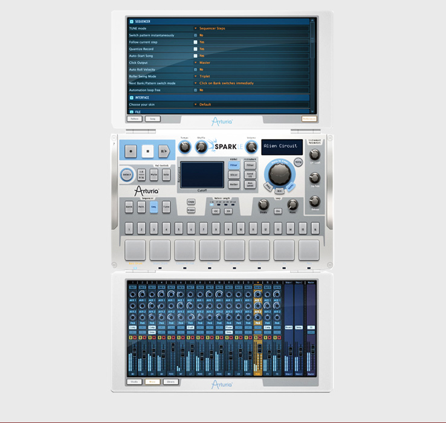Viewport: 446px width, 423px height.
Task: Open the Click Output dropdown
Action: (x=251, y=63)
